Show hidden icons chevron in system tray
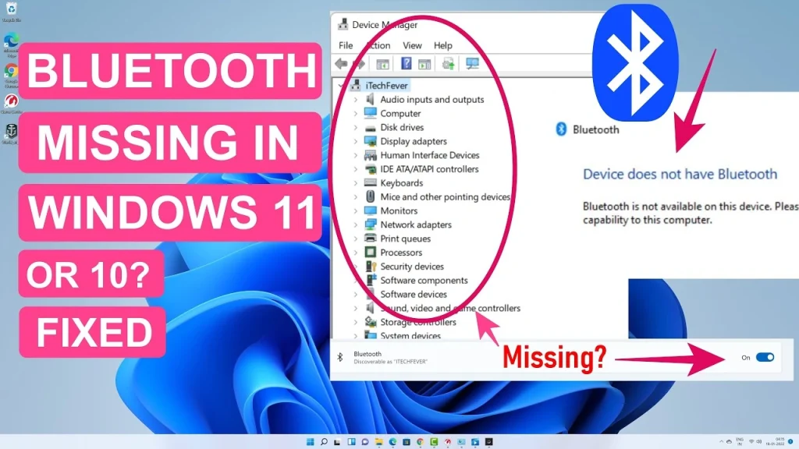Screen dimensions: 799x449 click(x=721, y=441)
